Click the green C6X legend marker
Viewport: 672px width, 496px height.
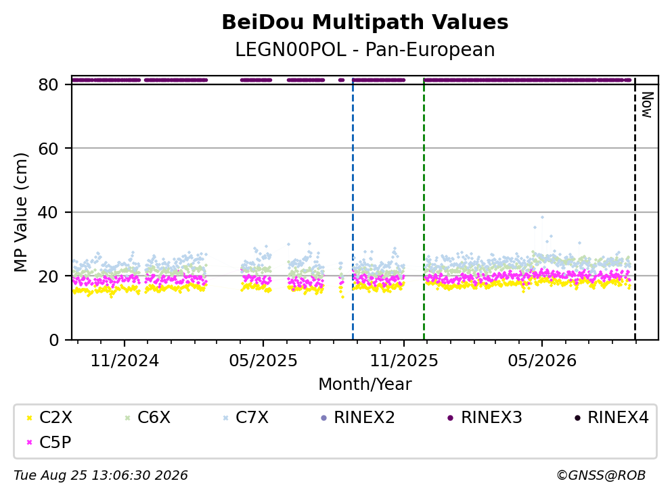(x=127, y=418)
